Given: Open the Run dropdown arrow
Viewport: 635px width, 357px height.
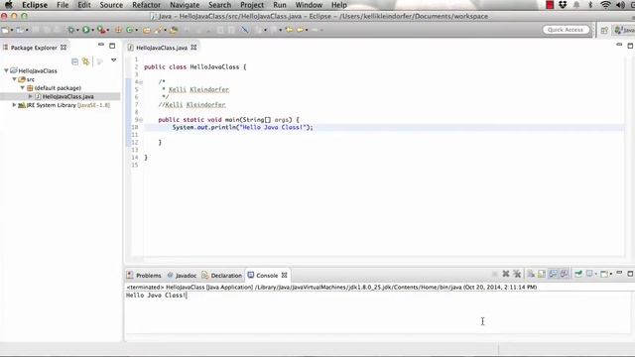Looking at the screenshot, I should (92, 30).
